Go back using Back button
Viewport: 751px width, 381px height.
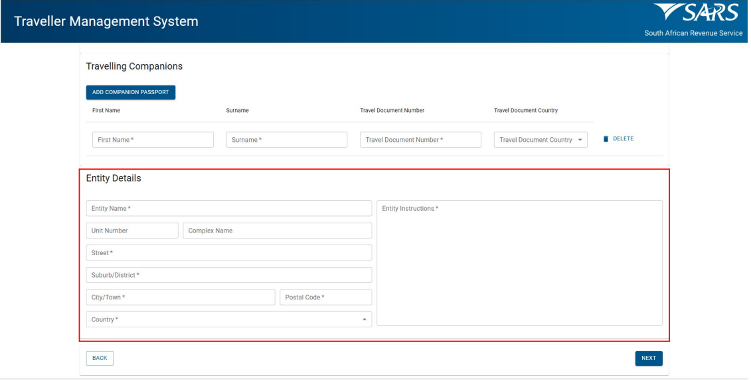pos(100,358)
